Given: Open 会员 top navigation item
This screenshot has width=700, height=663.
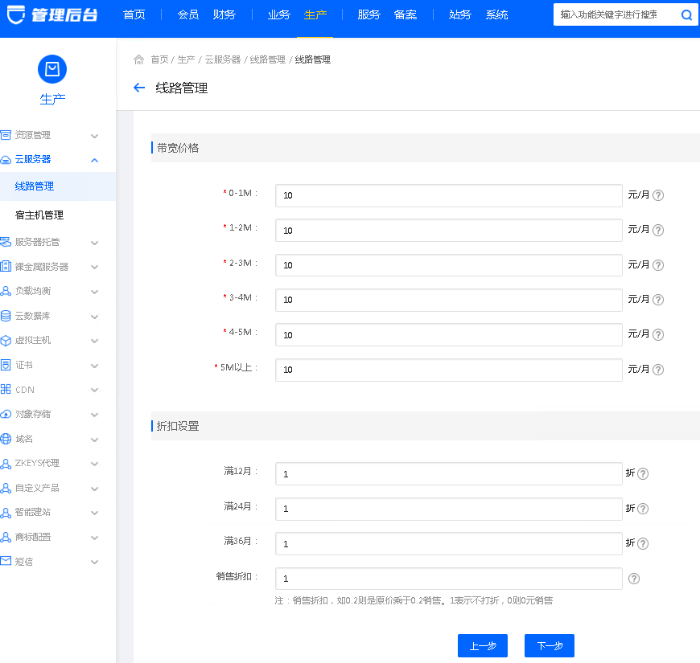Looking at the screenshot, I should (188, 14).
